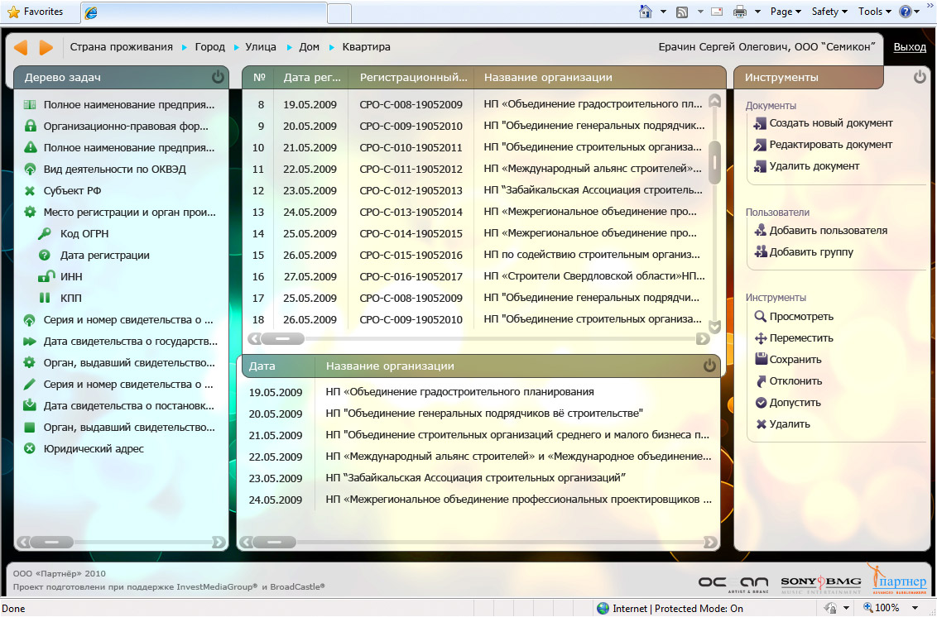This screenshot has height=617, width=937.
Task: Click the lock icon beside ИНН
Action: (x=45, y=277)
